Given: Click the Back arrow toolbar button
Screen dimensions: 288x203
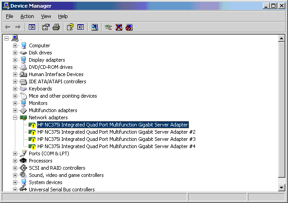Looking at the screenshot, I should [8, 27].
